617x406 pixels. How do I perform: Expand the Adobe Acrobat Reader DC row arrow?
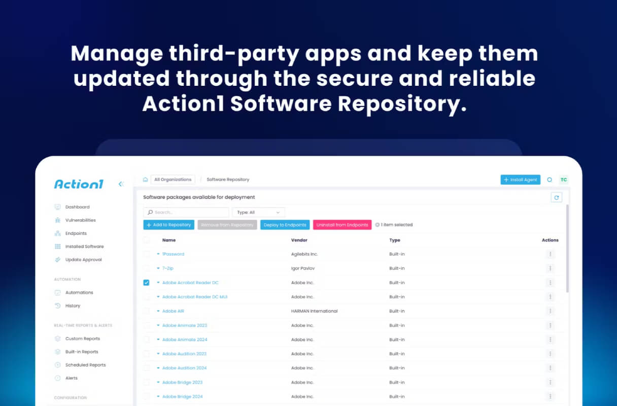[158, 283]
